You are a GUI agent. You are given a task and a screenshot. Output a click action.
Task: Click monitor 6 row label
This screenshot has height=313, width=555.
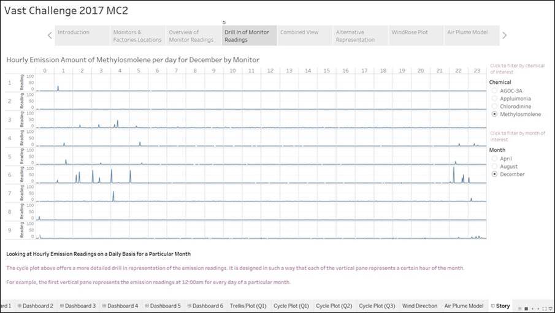pyautogui.click(x=10, y=175)
